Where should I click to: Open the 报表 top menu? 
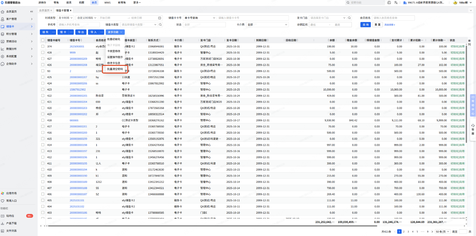[69, 3]
